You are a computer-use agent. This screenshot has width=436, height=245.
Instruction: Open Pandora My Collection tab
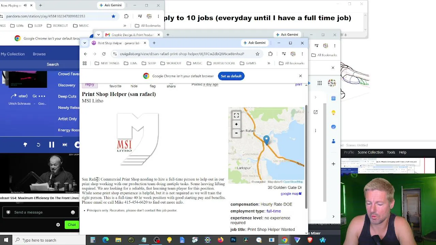coord(13,54)
